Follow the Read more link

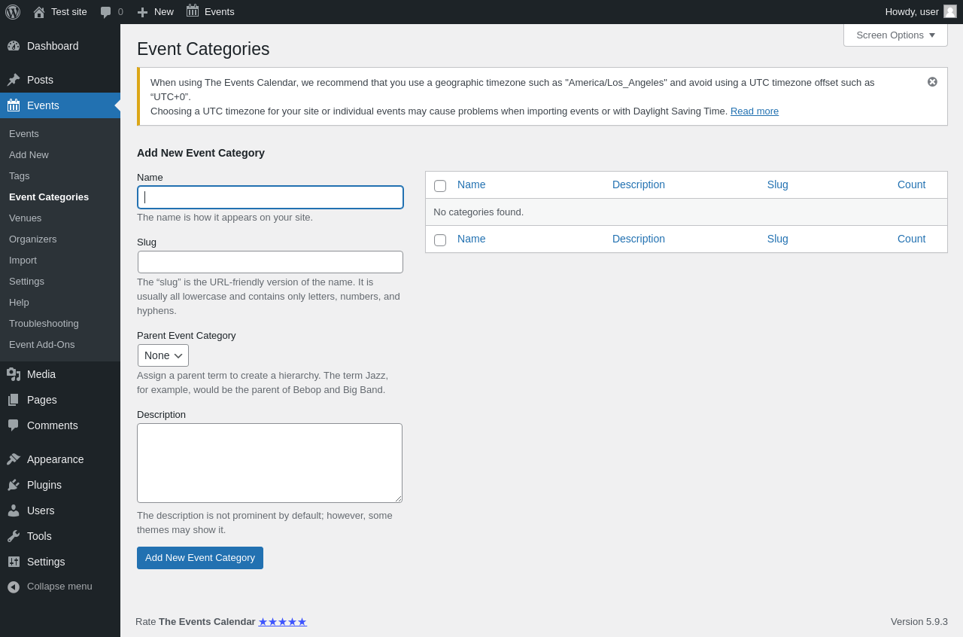click(x=755, y=111)
